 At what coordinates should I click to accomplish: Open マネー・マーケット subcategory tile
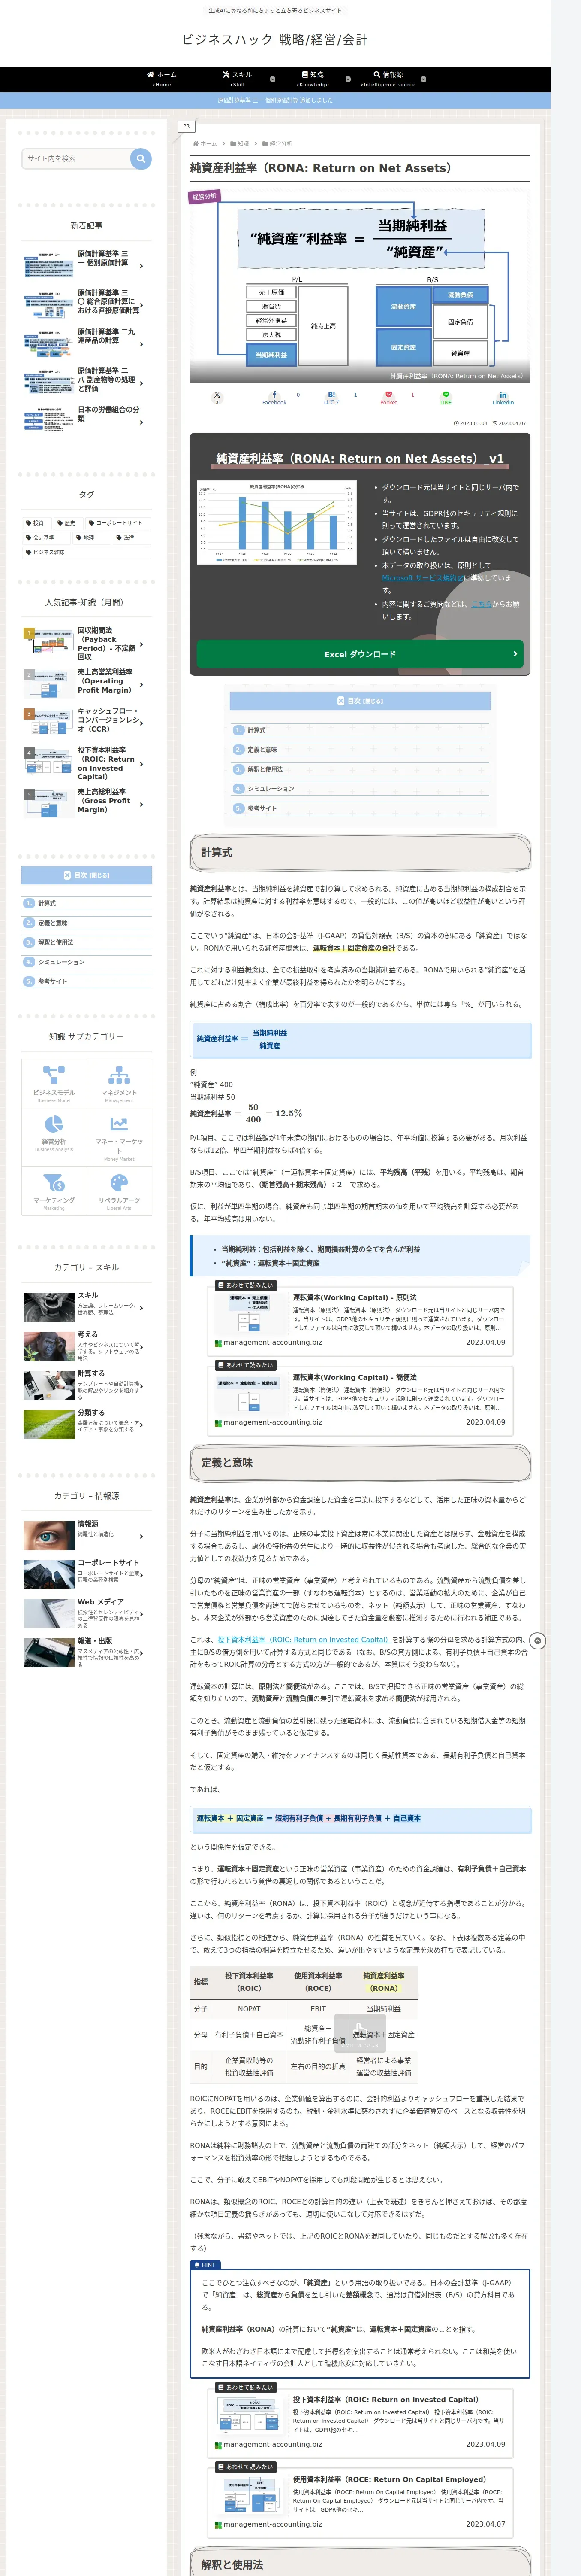(119, 1137)
